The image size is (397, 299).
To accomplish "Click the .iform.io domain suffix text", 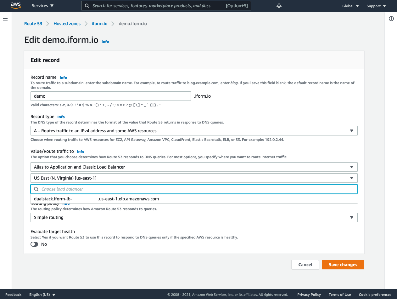I will [x=202, y=96].
